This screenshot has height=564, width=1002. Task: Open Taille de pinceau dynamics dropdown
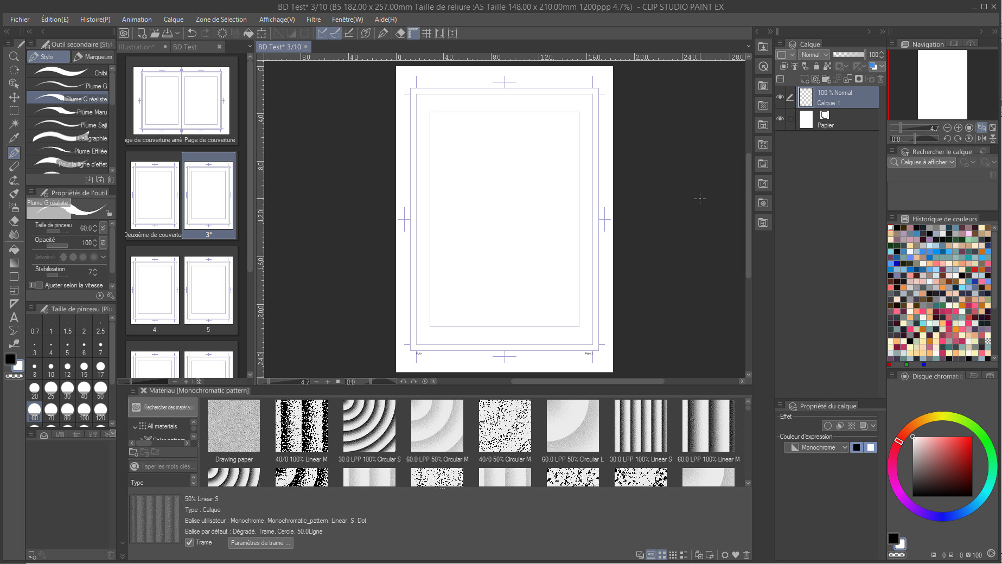(103, 228)
